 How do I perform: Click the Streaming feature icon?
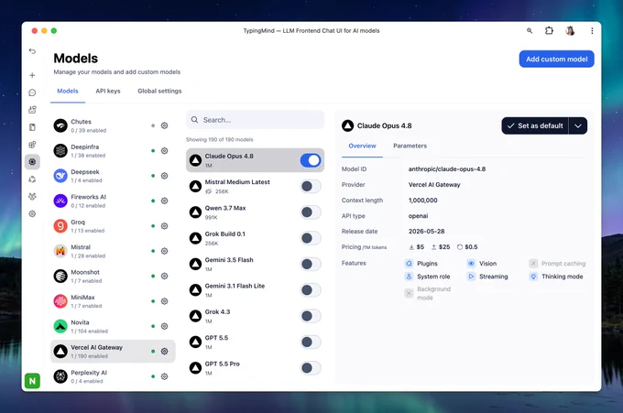pos(471,277)
